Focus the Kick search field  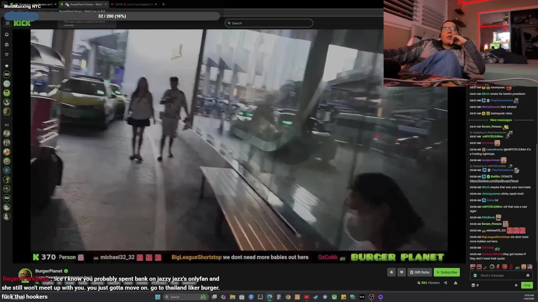269,23
